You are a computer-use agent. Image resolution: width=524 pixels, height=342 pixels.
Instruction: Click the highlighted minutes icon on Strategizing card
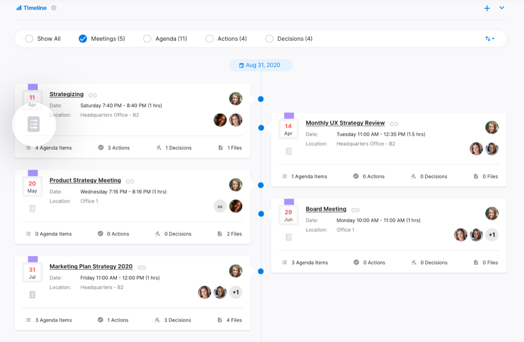(x=33, y=124)
